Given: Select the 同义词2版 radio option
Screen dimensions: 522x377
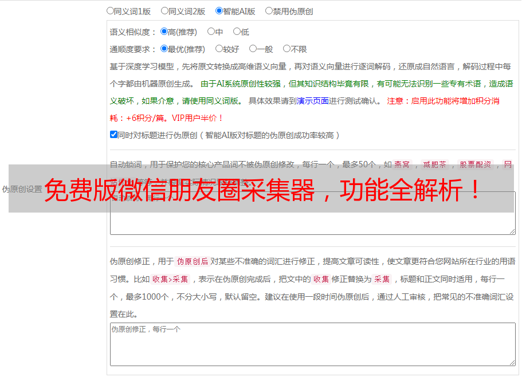Looking at the screenshot, I should (164, 11).
